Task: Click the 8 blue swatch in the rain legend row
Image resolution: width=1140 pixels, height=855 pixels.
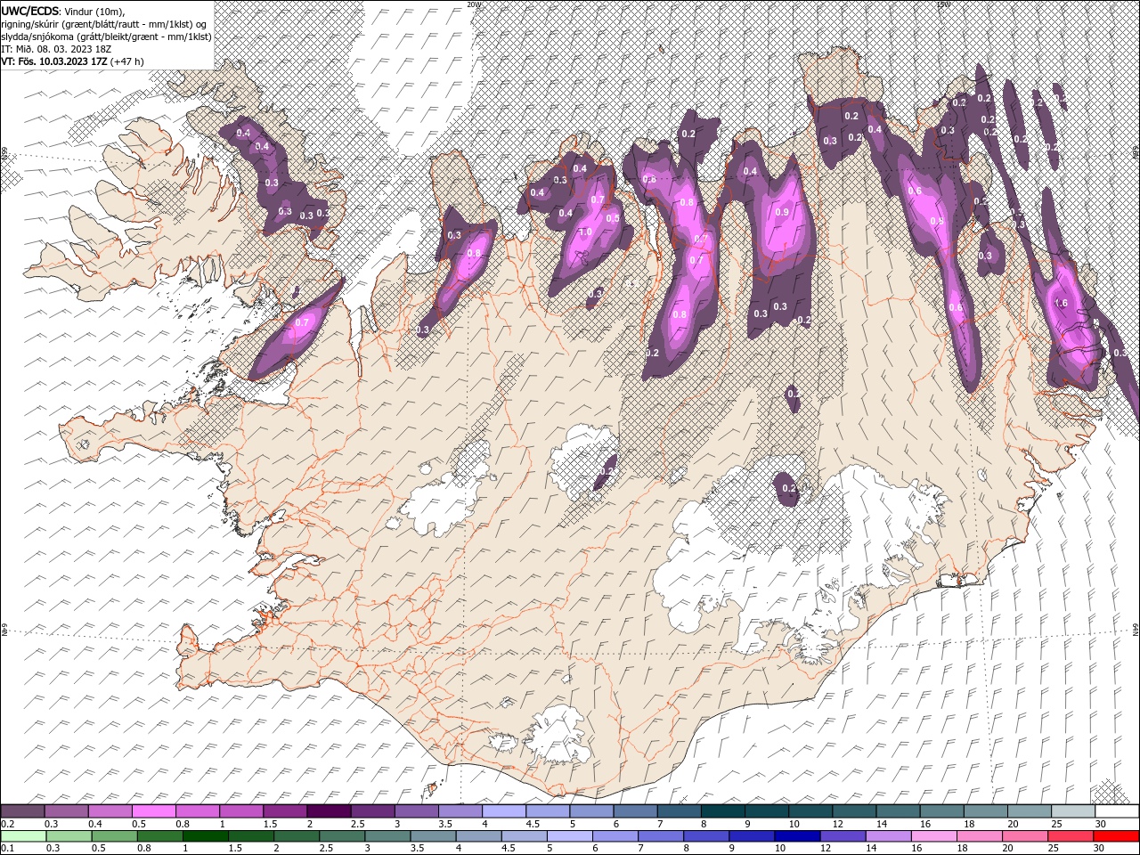Action: (x=706, y=836)
